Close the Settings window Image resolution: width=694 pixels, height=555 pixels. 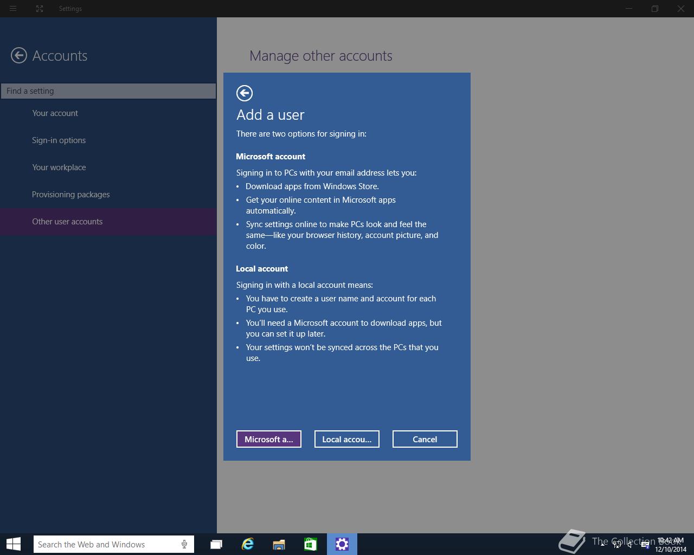tap(681, 9)
